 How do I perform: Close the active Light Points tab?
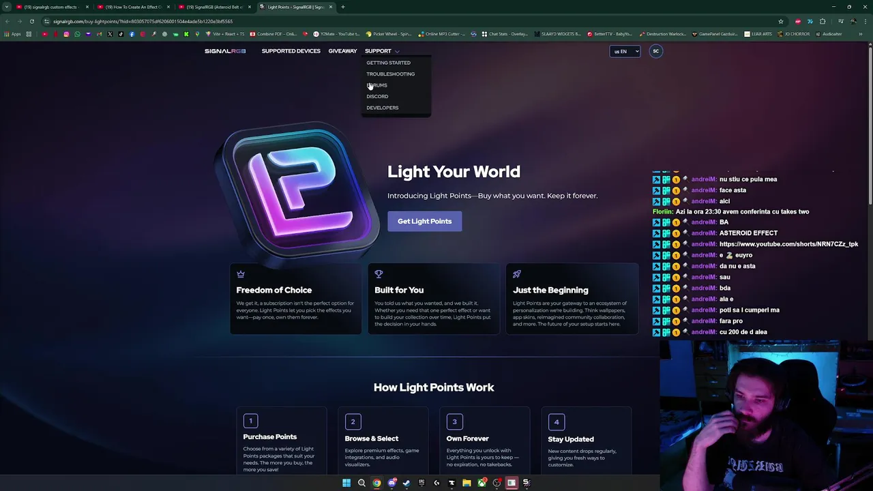[x=331, y=7]
